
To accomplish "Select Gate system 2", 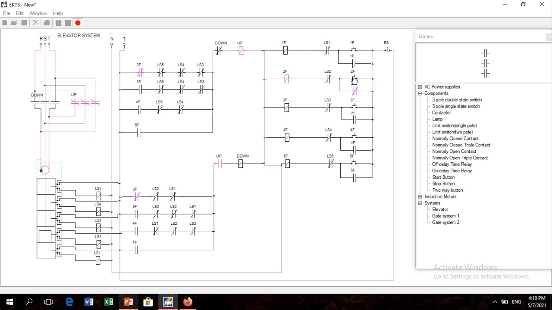I will pyautogui.click(x=445, y=223).
